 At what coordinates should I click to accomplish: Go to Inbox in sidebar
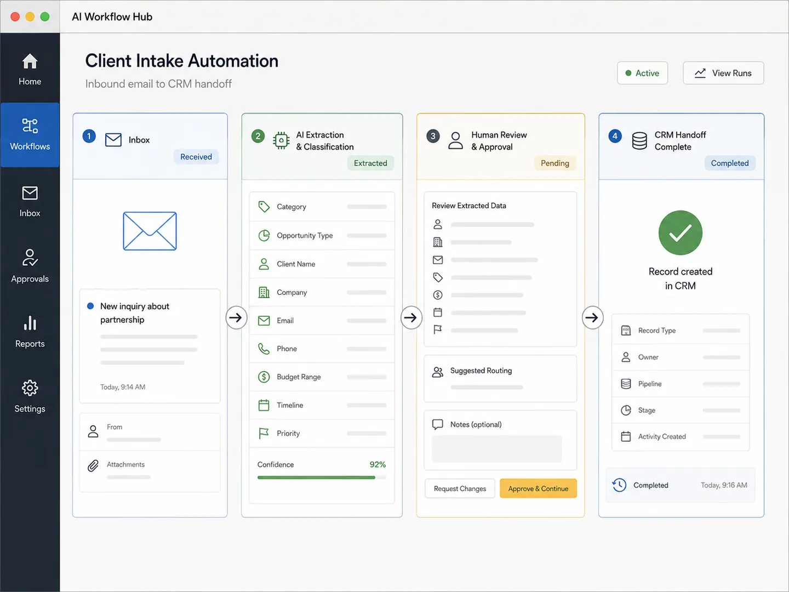(30, 201)
